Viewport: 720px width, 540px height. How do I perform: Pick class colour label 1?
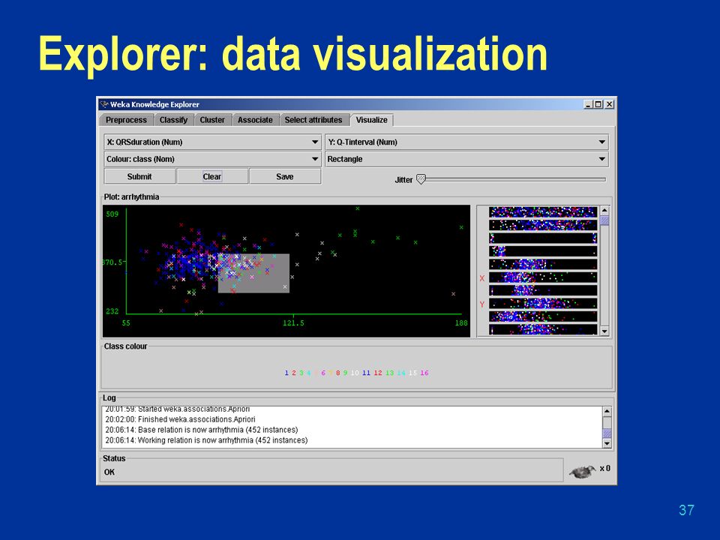click(x=286, y=373)
